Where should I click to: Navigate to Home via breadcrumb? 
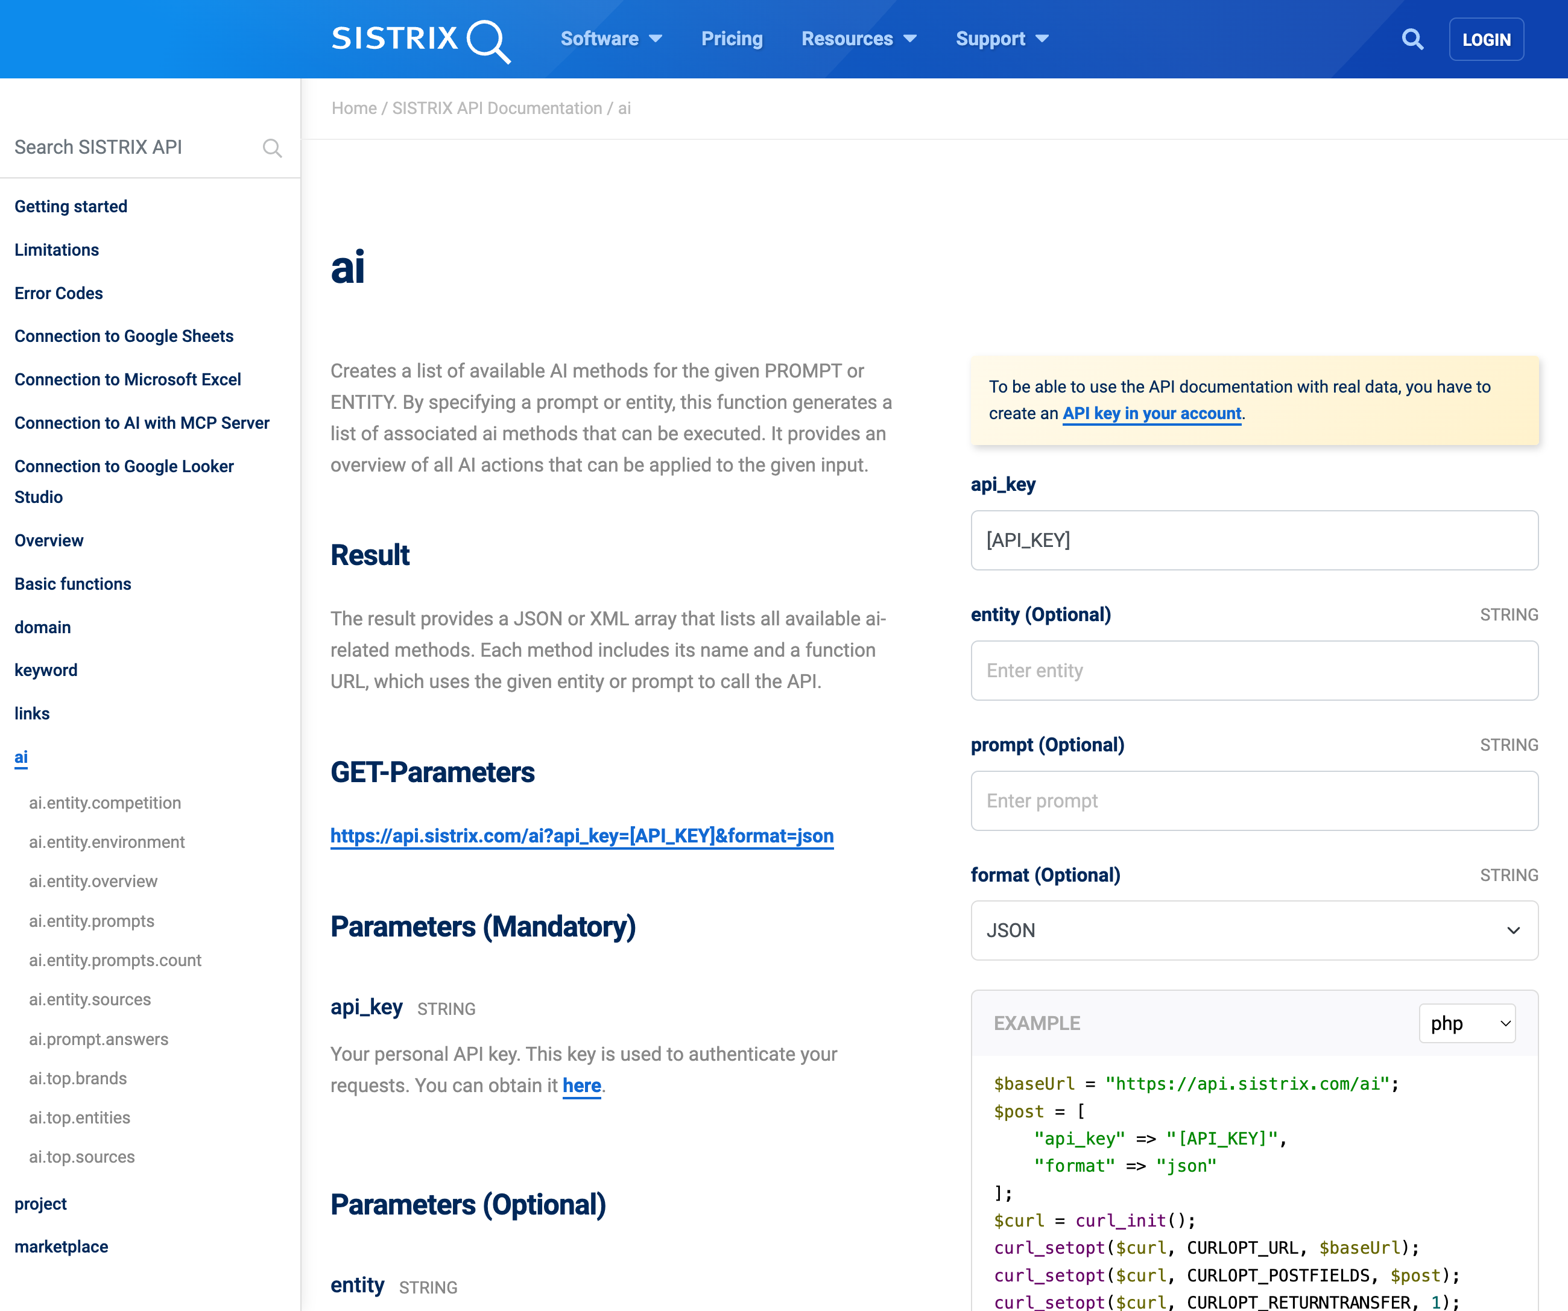coord(354,109)
